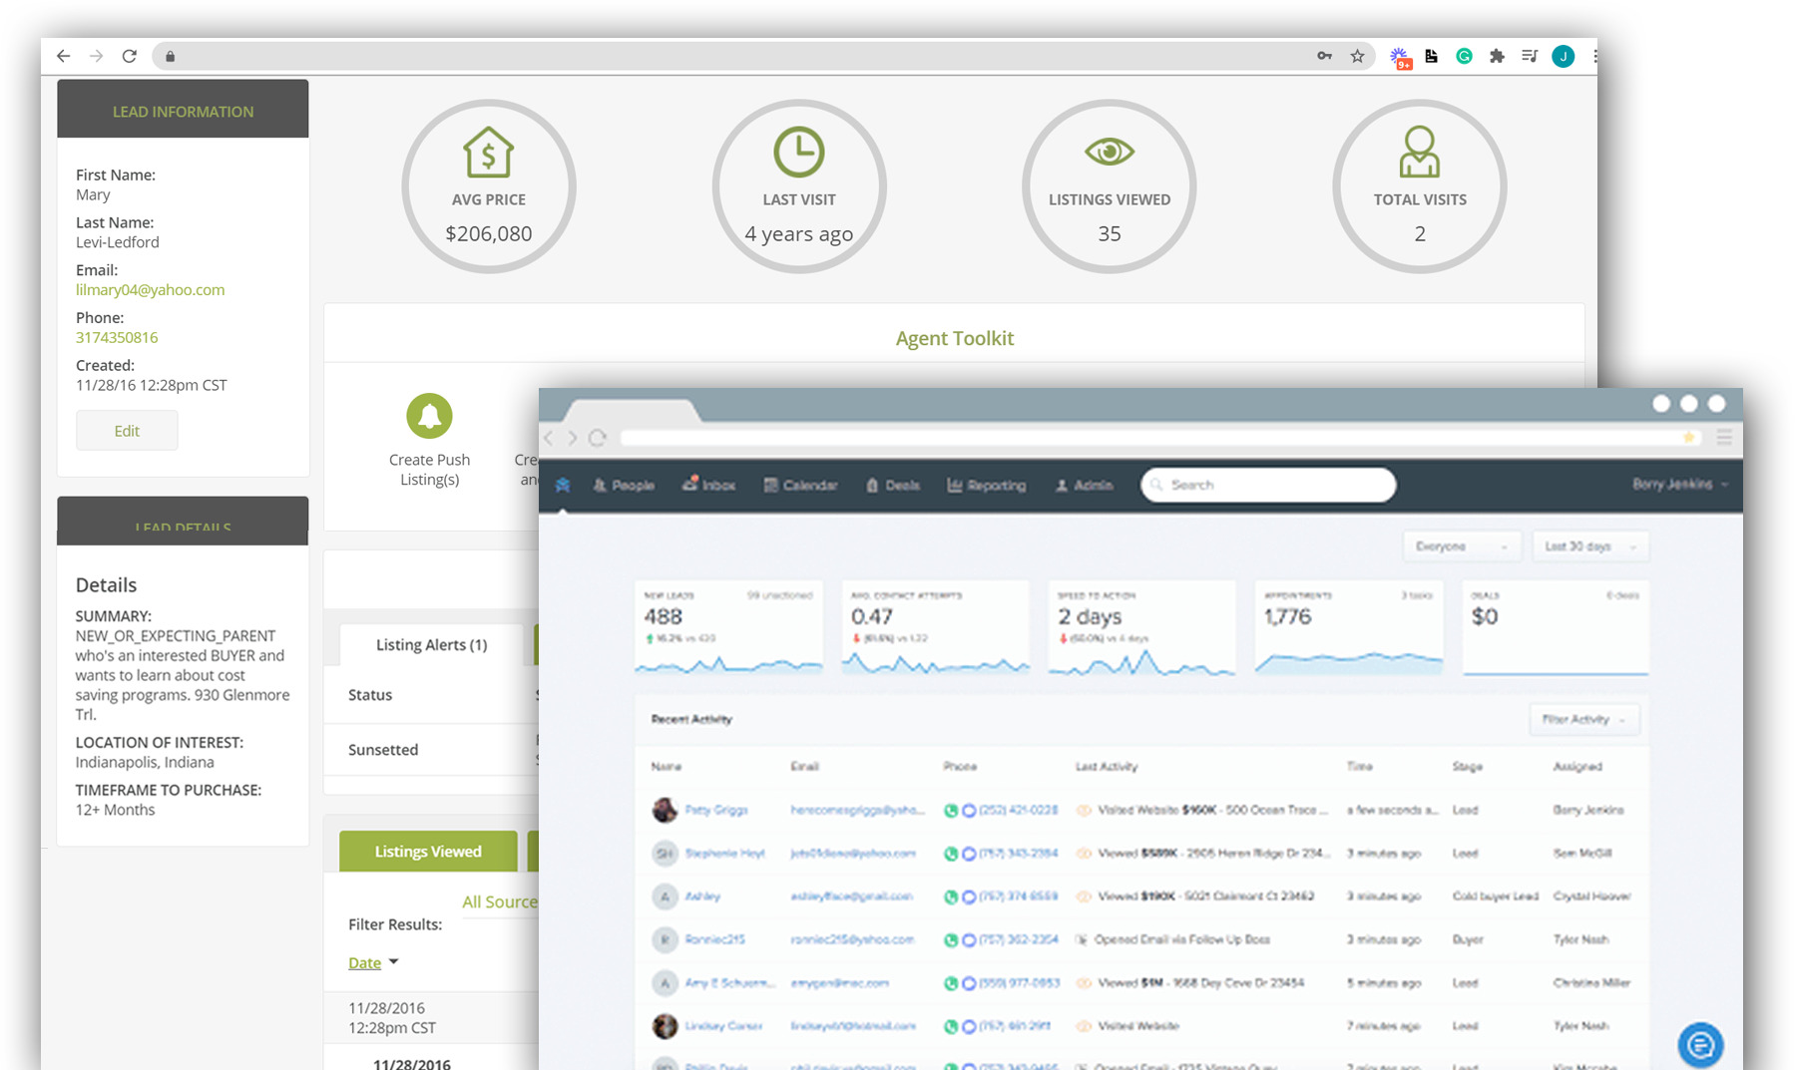Switch to the Listing Alerts (1) tab

point(430,644)
